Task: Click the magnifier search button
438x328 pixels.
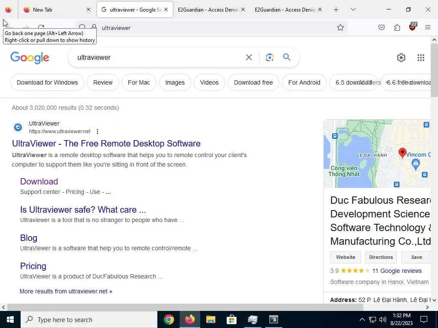Action: coord(287,57)
